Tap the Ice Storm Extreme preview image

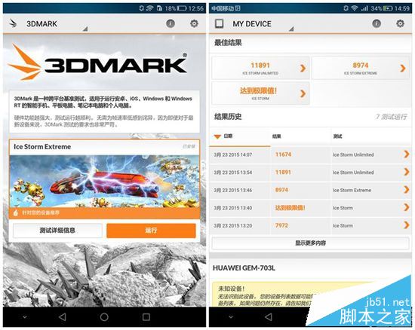point(104,182)
